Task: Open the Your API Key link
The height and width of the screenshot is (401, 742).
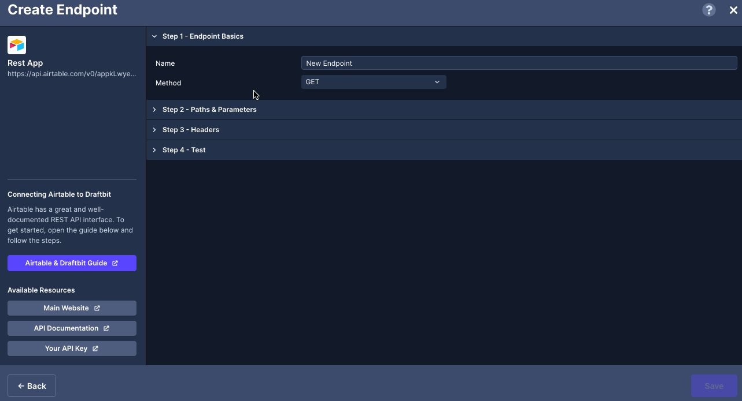Action: [72, 348]
